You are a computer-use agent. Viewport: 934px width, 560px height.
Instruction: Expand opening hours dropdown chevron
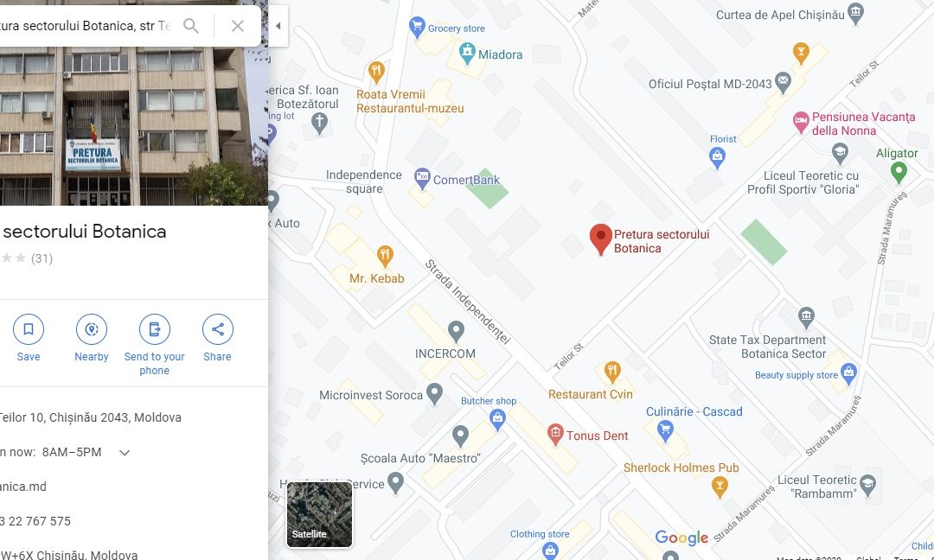[125, 452]
